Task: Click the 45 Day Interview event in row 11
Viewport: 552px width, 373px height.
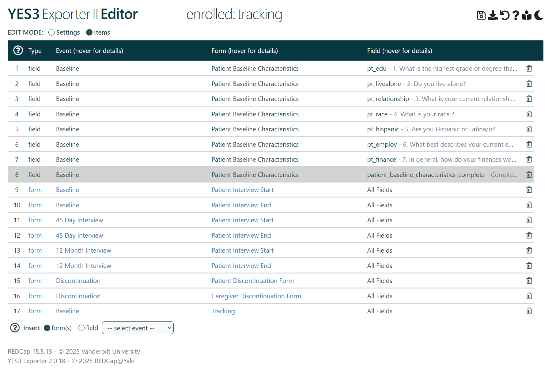Action: coord(79,220)
